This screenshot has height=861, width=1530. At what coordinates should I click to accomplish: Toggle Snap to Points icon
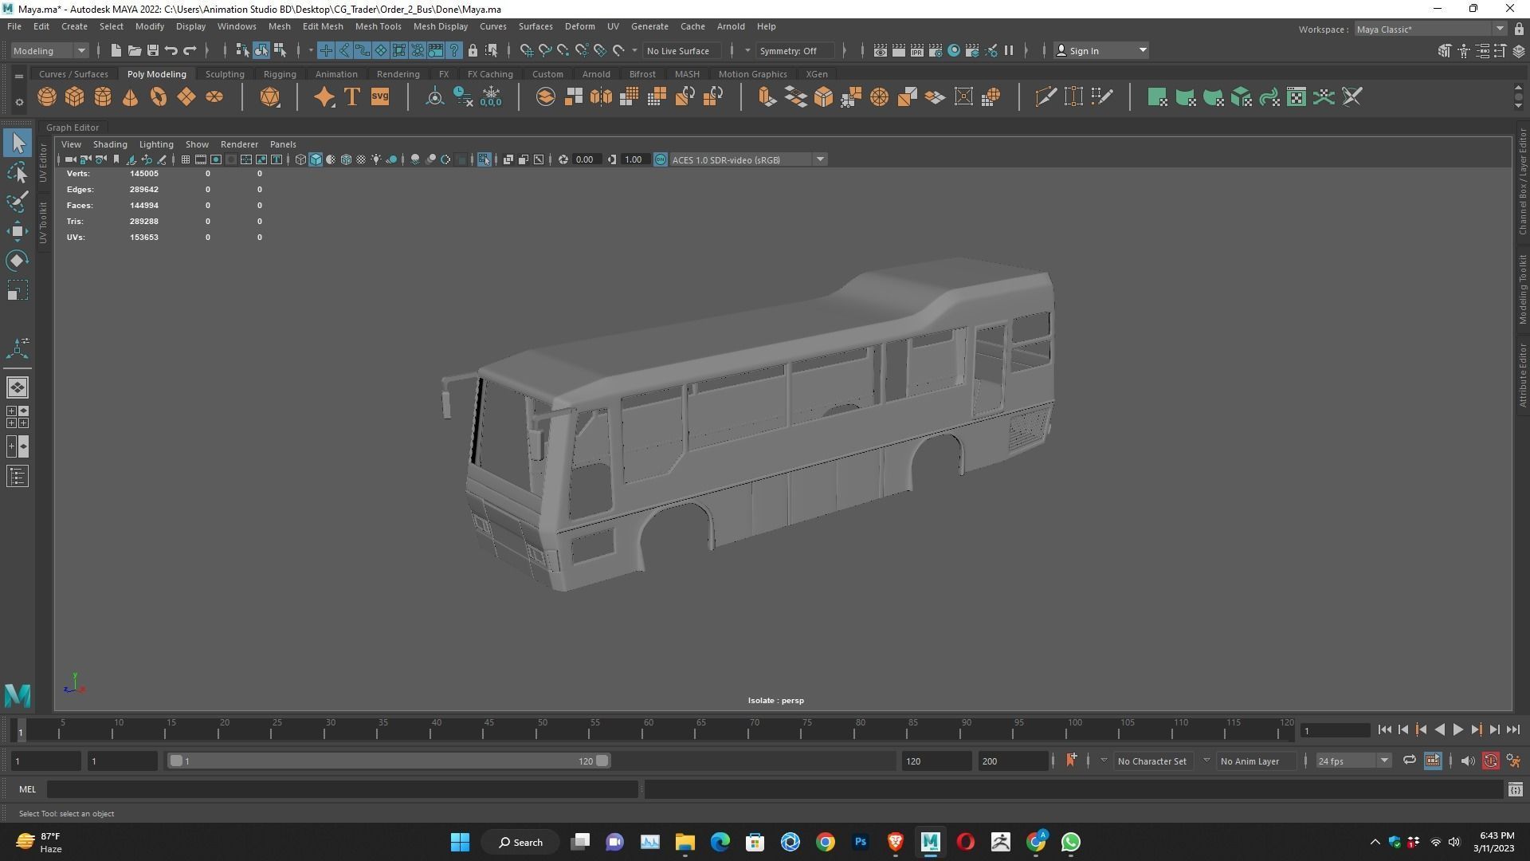[563, 50]
